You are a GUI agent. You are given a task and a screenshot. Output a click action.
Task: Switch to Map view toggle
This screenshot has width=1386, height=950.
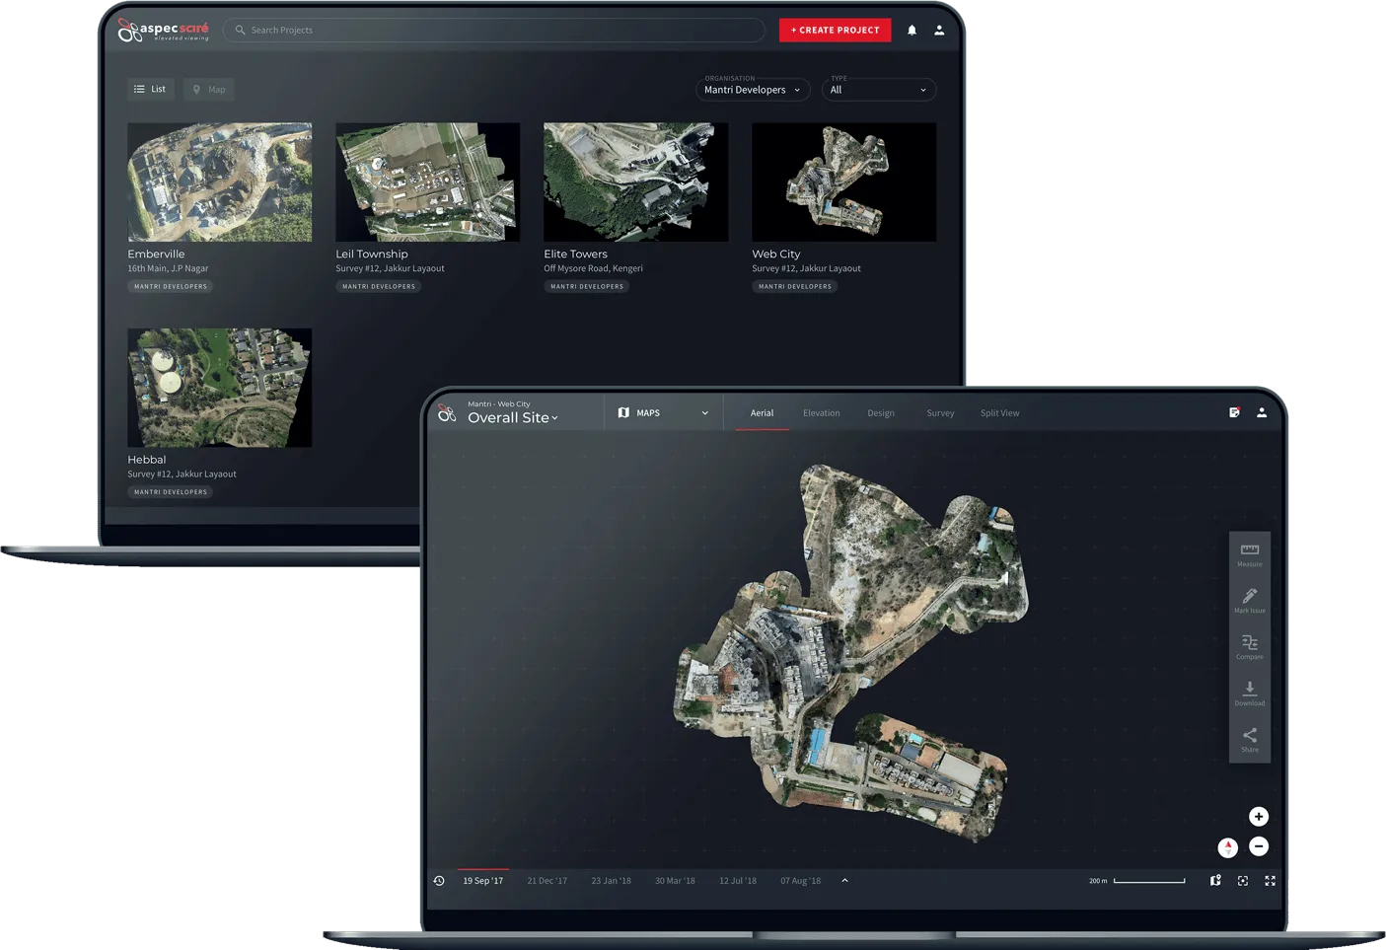coord(208,89)
